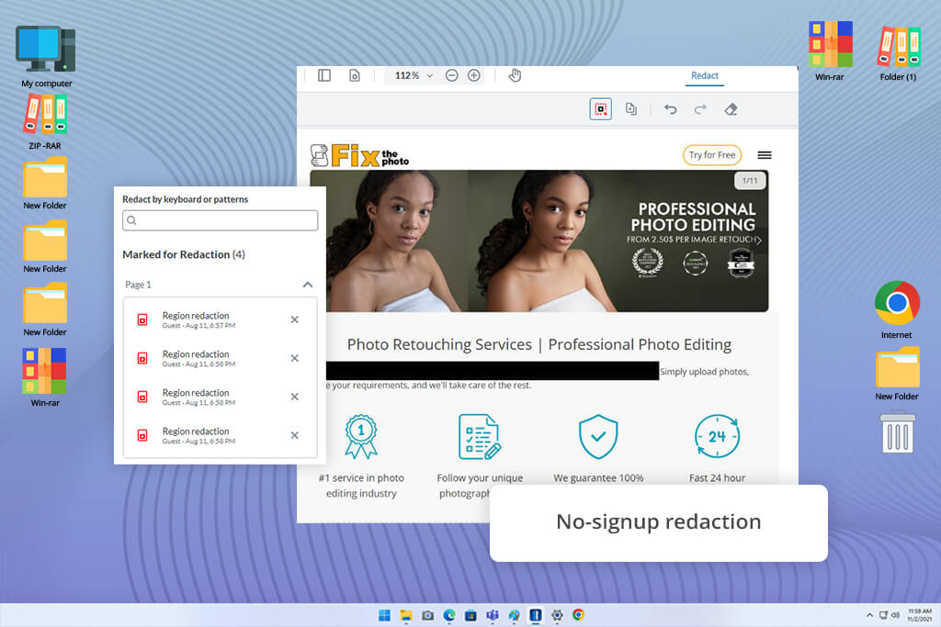The width and height of the screenshot is (941, 627).
Task: Show hidden system tray icons chevron
Action: pos(869,615)
